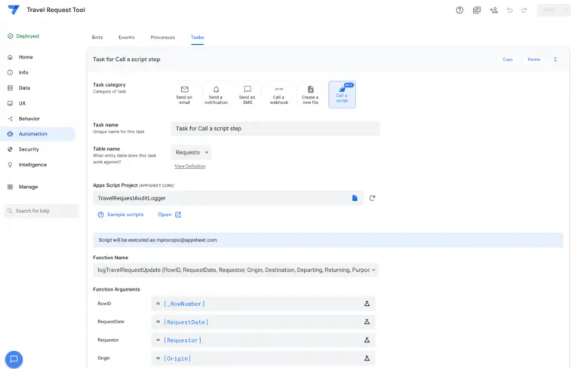Image resolution: width=575 pixels, height=369 pixels.
Task: Choose Create a new file task category
Action: pos(310,94)
